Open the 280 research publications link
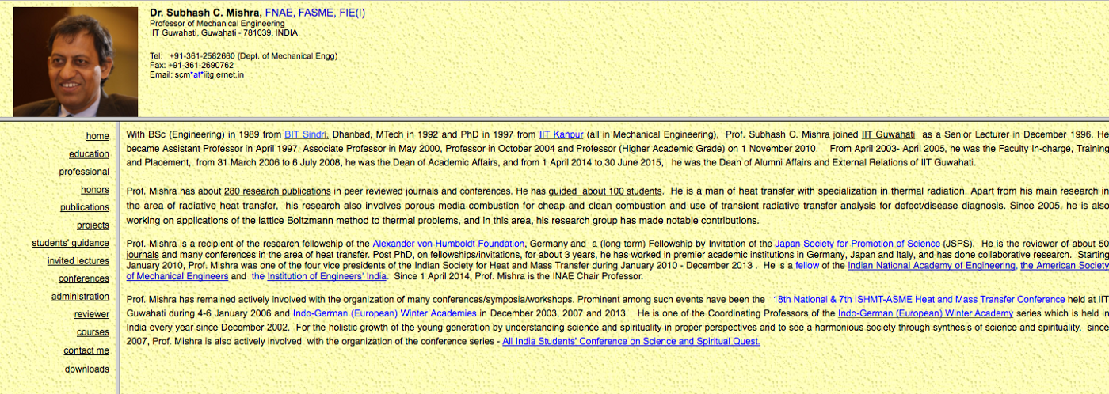Screen dimensions: 1109x394 pos(277,191)
